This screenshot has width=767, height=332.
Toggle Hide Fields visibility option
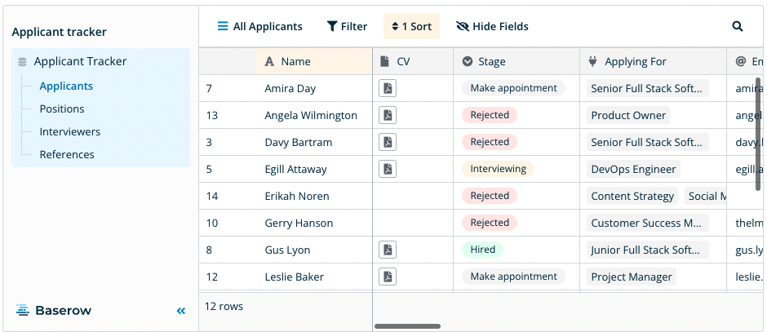tap(492, 27)
